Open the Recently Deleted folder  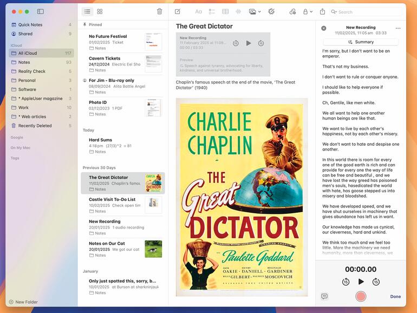pos(41,126)
